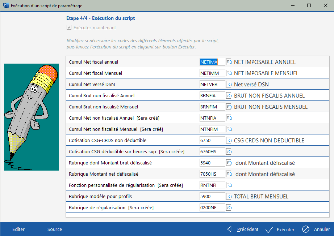Click the 'Net versé DSN' description
Viewport: 334px width, 236px height.
click(x=251, y=85)
